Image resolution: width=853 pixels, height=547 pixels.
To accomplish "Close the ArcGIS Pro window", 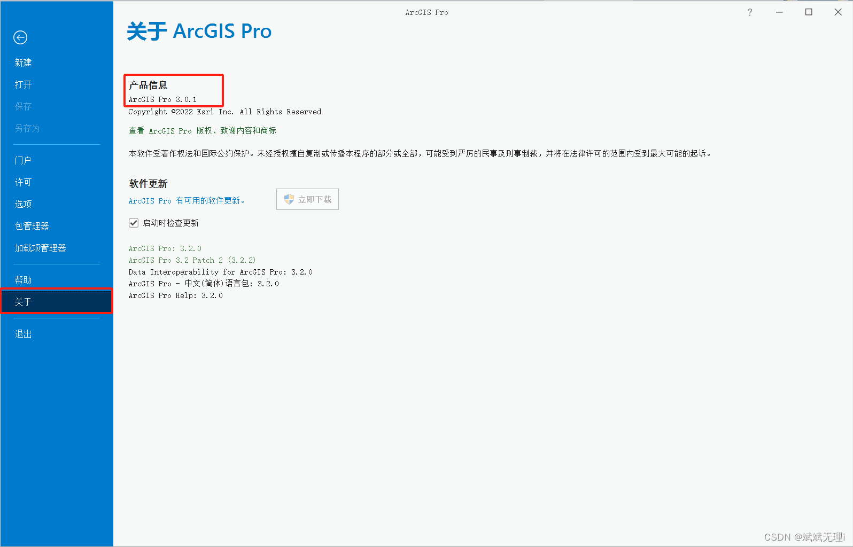I will click(838, 12).
